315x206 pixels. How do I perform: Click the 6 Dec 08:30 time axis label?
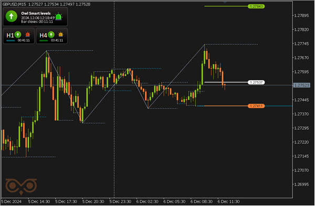pos(202,201)
